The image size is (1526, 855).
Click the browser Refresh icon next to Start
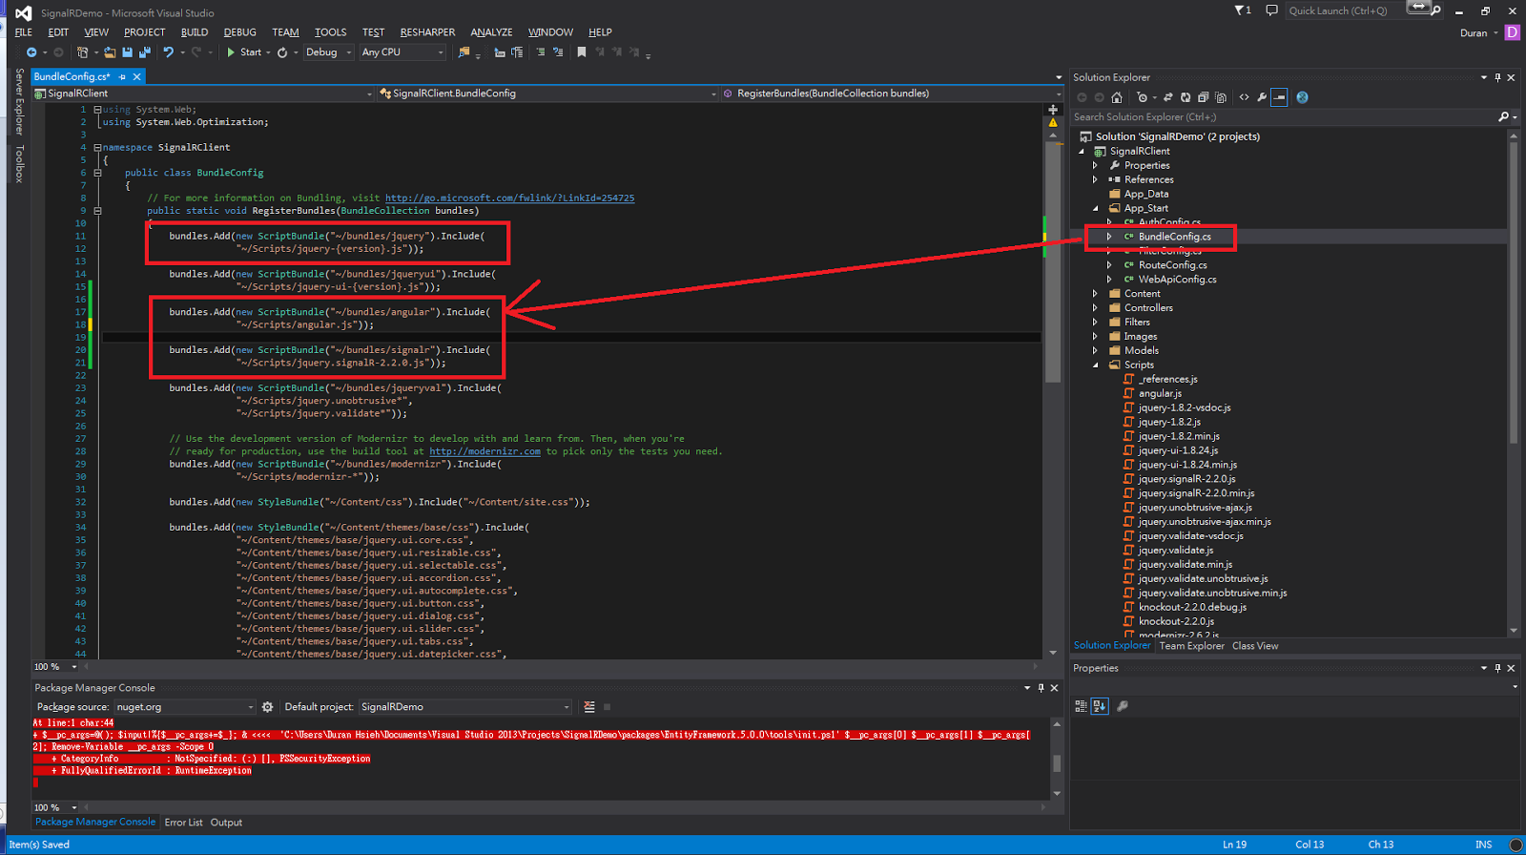(x=282, y=52)
